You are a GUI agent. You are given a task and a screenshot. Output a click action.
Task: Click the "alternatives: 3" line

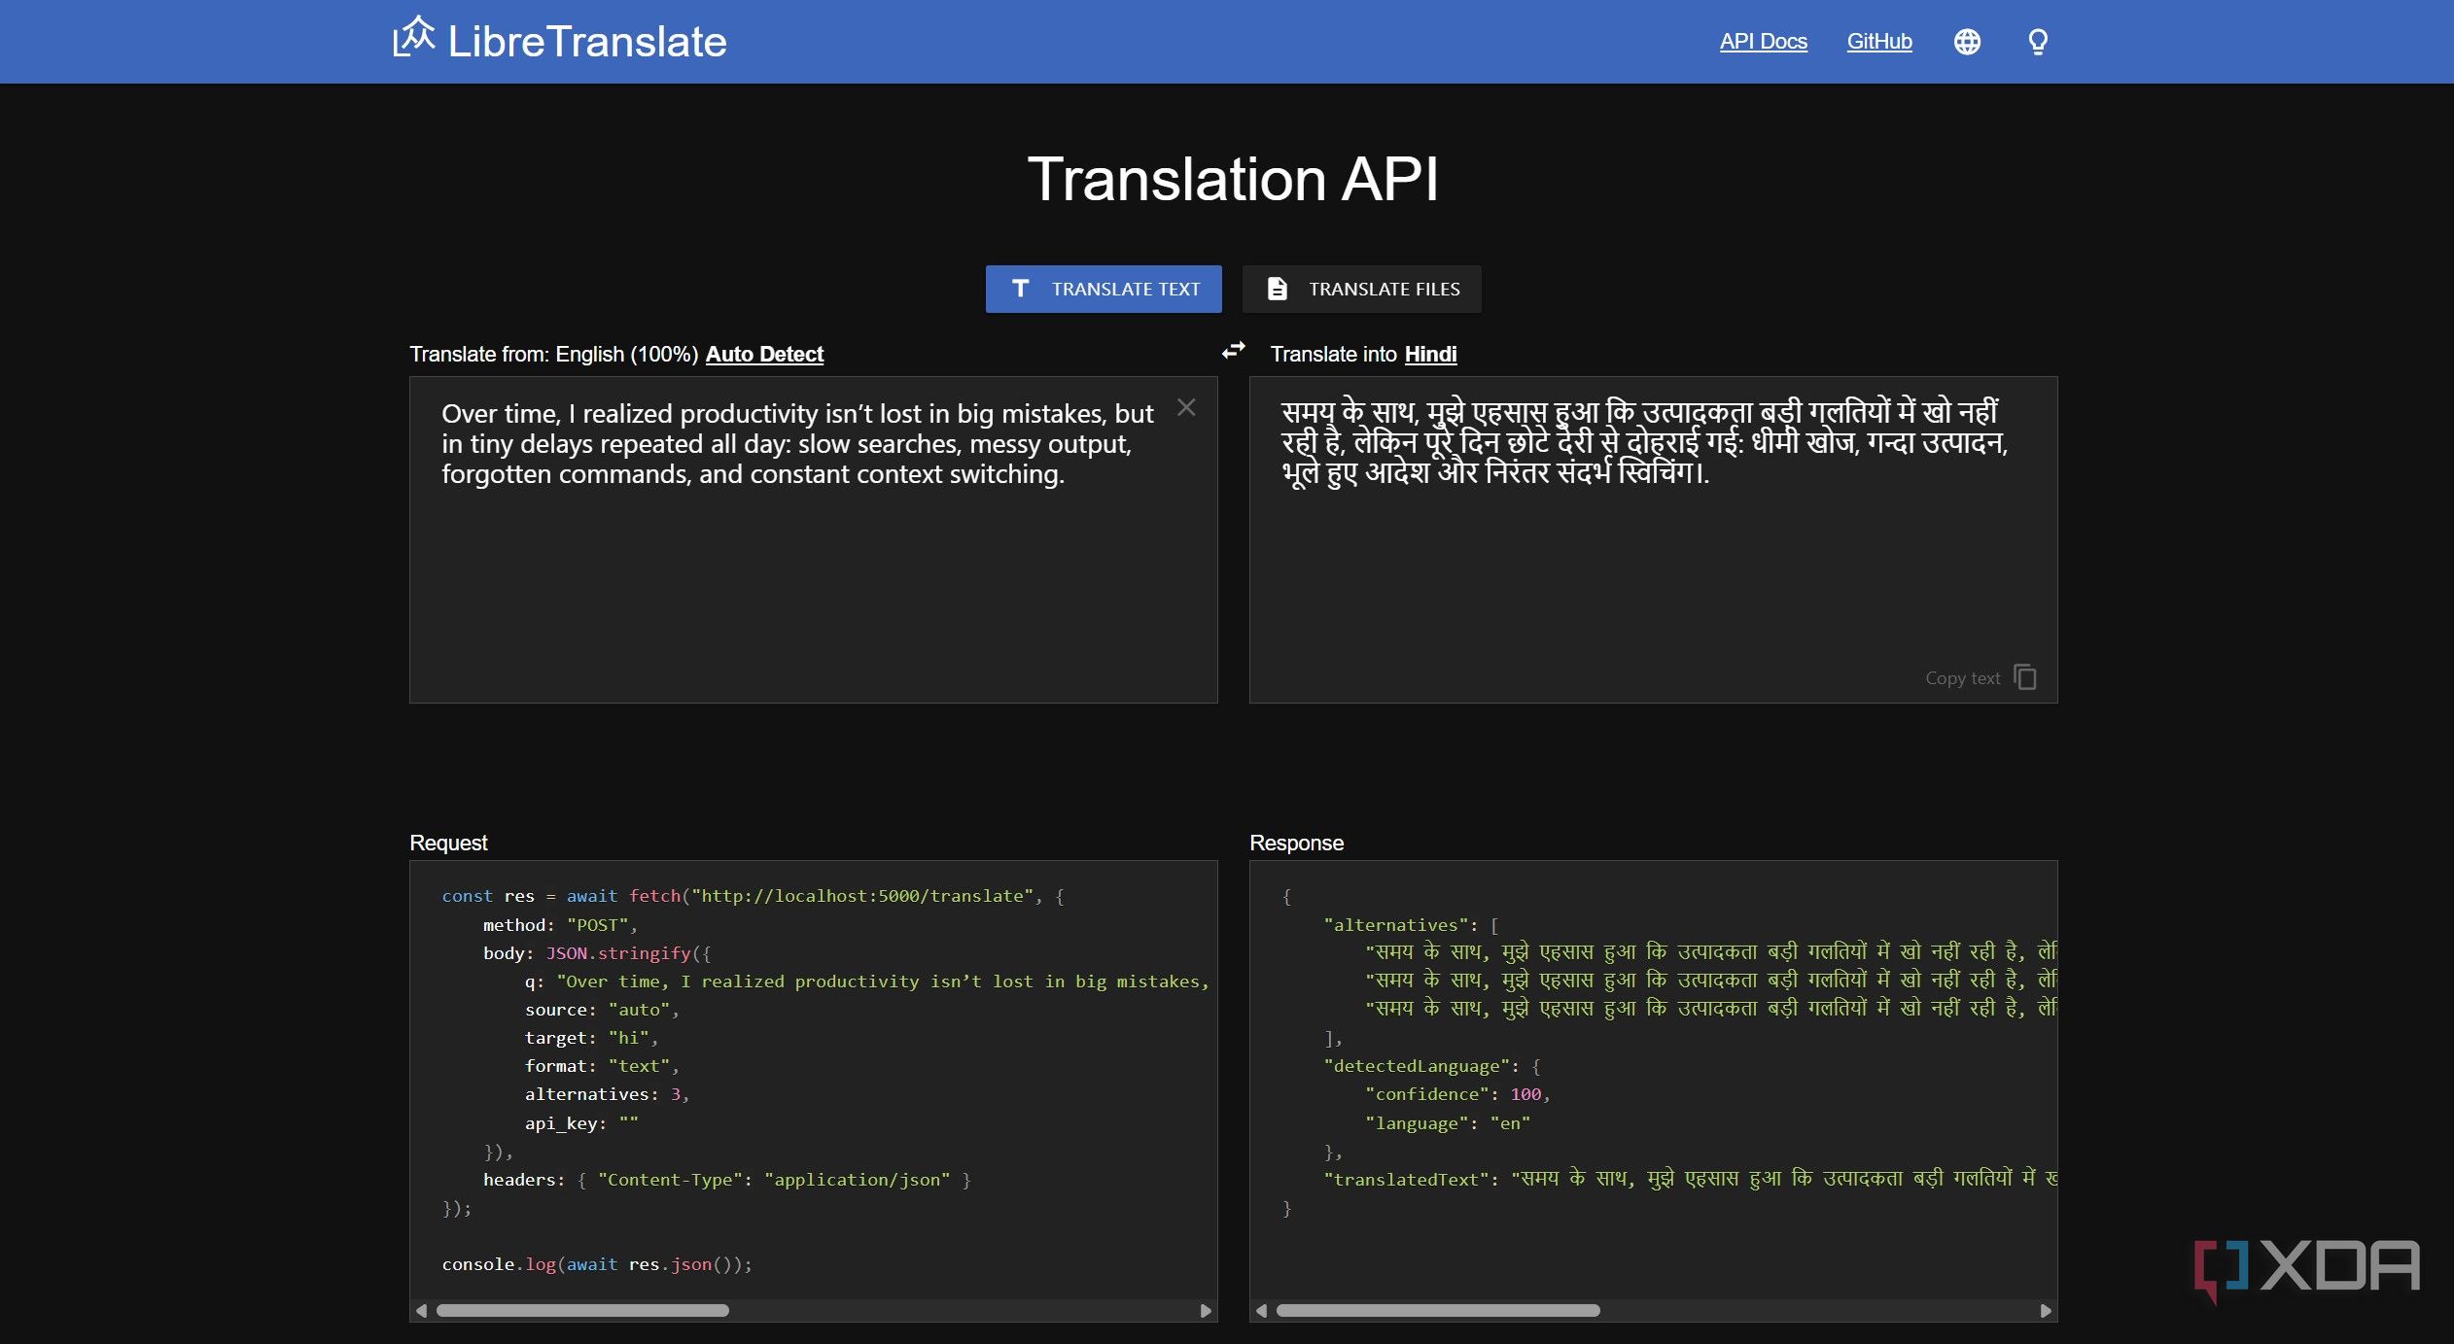(x=607, y=1094)
